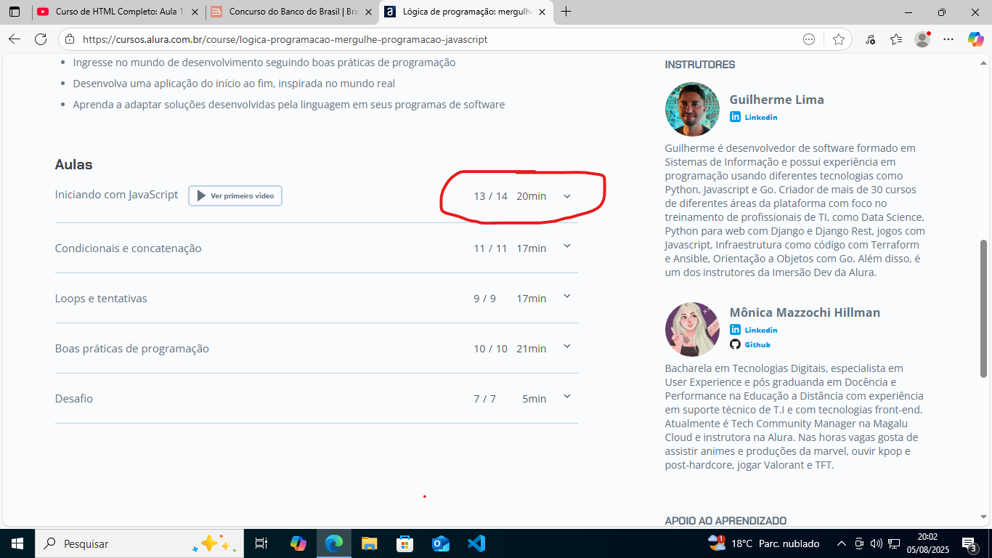The image size is (992, 558).
Task: Open Mônica Mazzochi Hillman's Linkedin link
Action: [754, 330]
